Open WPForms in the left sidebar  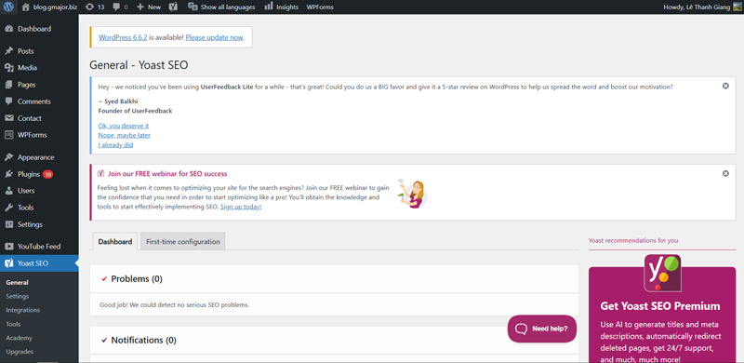point(39,135)
